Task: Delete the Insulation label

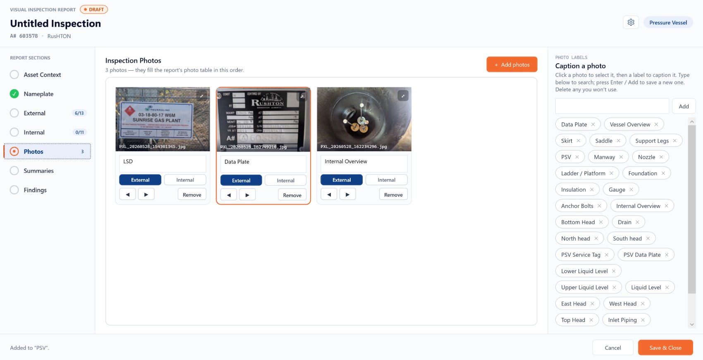Action: tap(592, 189)
